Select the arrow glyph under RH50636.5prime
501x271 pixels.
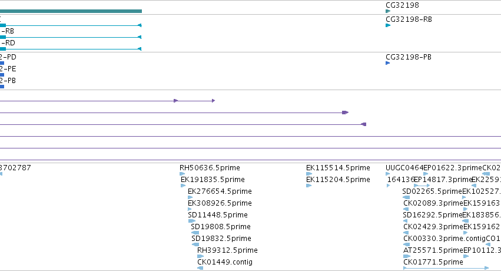pyautogui.click(x=182, y=174)
